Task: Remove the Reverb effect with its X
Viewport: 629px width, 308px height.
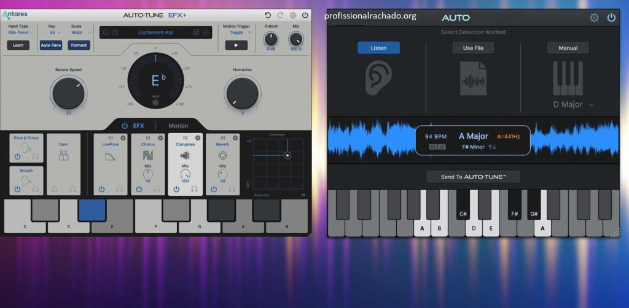Action: 235,138
